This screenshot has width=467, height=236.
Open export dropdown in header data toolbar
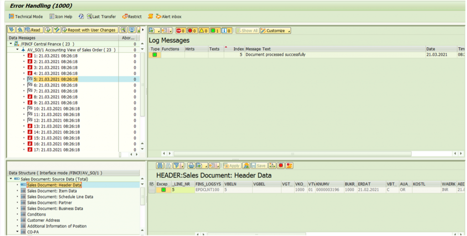[x=202, y=166]
